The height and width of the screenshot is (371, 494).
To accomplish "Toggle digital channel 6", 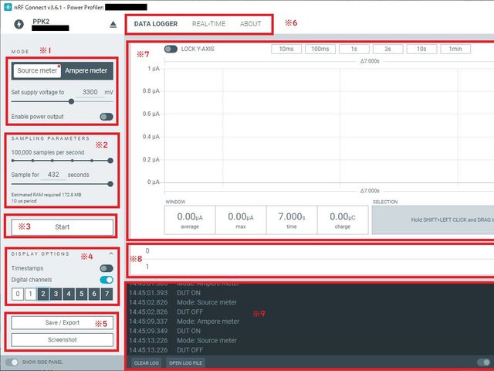I will (94, 294).
